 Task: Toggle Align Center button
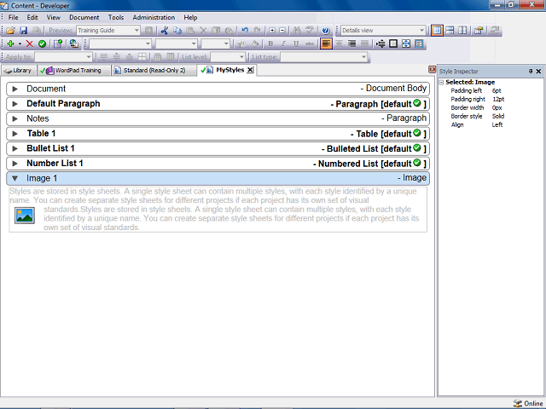coord(339,43)
